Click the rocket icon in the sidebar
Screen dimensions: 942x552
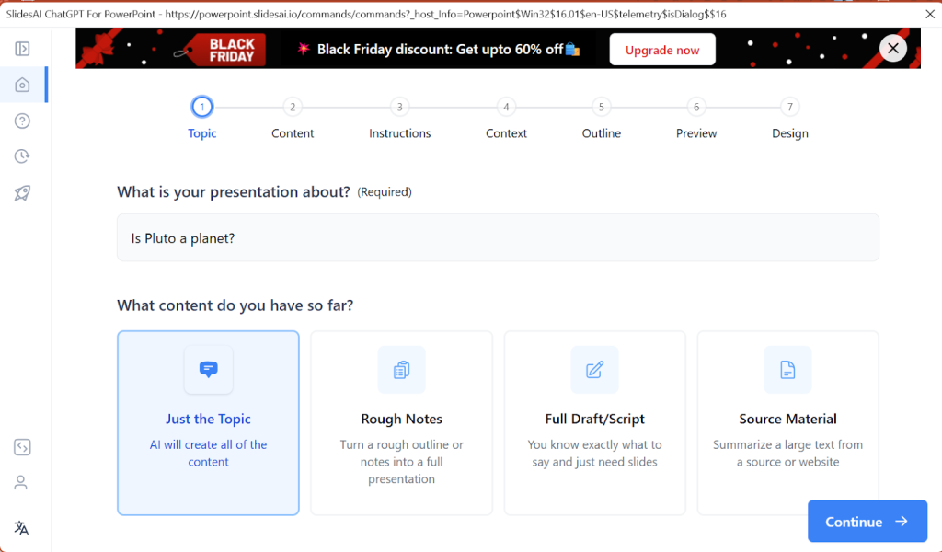[23, 192]
